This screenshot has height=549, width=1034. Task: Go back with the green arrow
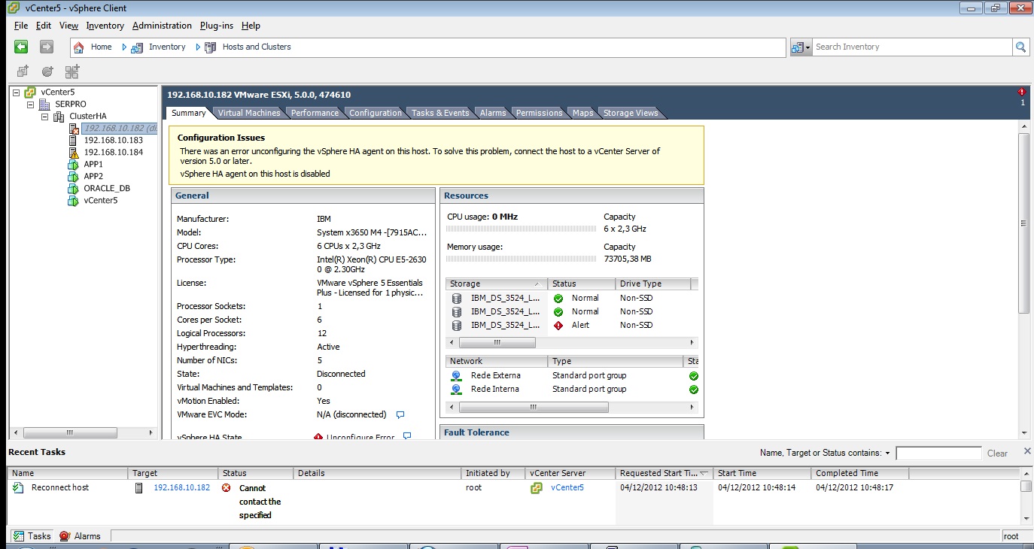point(21,47)
